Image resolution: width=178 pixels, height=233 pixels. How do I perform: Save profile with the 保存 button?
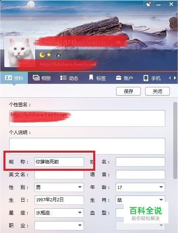point(128,91)
